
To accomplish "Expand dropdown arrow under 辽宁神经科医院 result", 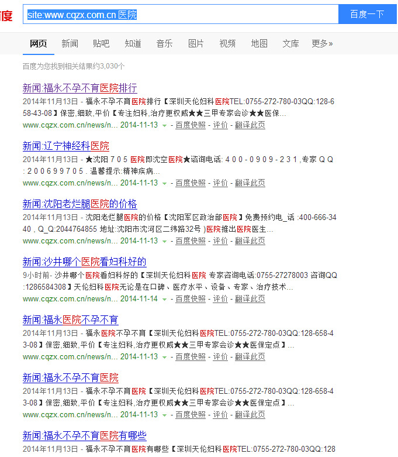I will (x=164, y=184).
